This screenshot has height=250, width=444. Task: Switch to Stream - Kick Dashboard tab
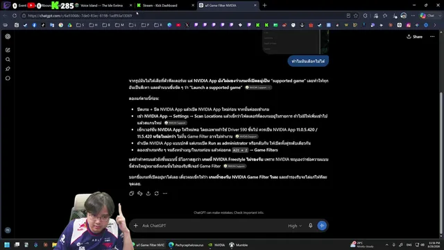pos(165,6)
